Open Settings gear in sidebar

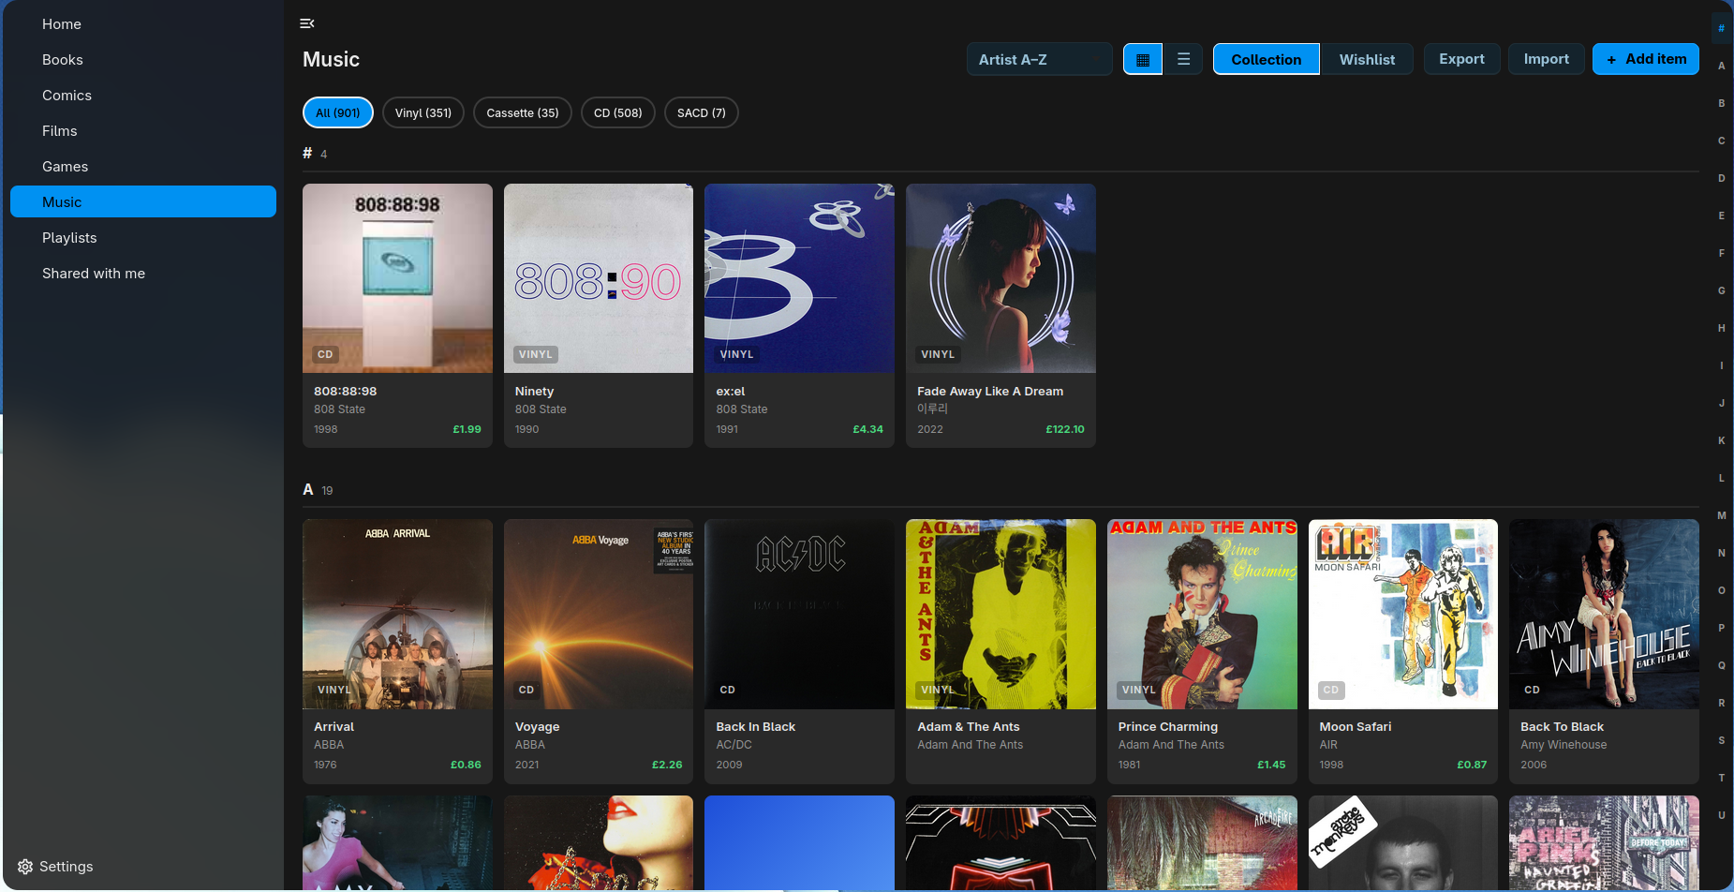pyautogui.click(x=25, y=867)
